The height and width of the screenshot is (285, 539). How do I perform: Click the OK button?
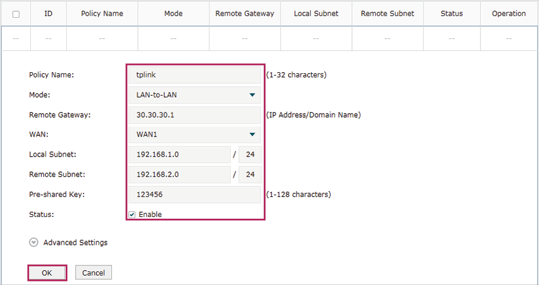[x=47, y=273]
